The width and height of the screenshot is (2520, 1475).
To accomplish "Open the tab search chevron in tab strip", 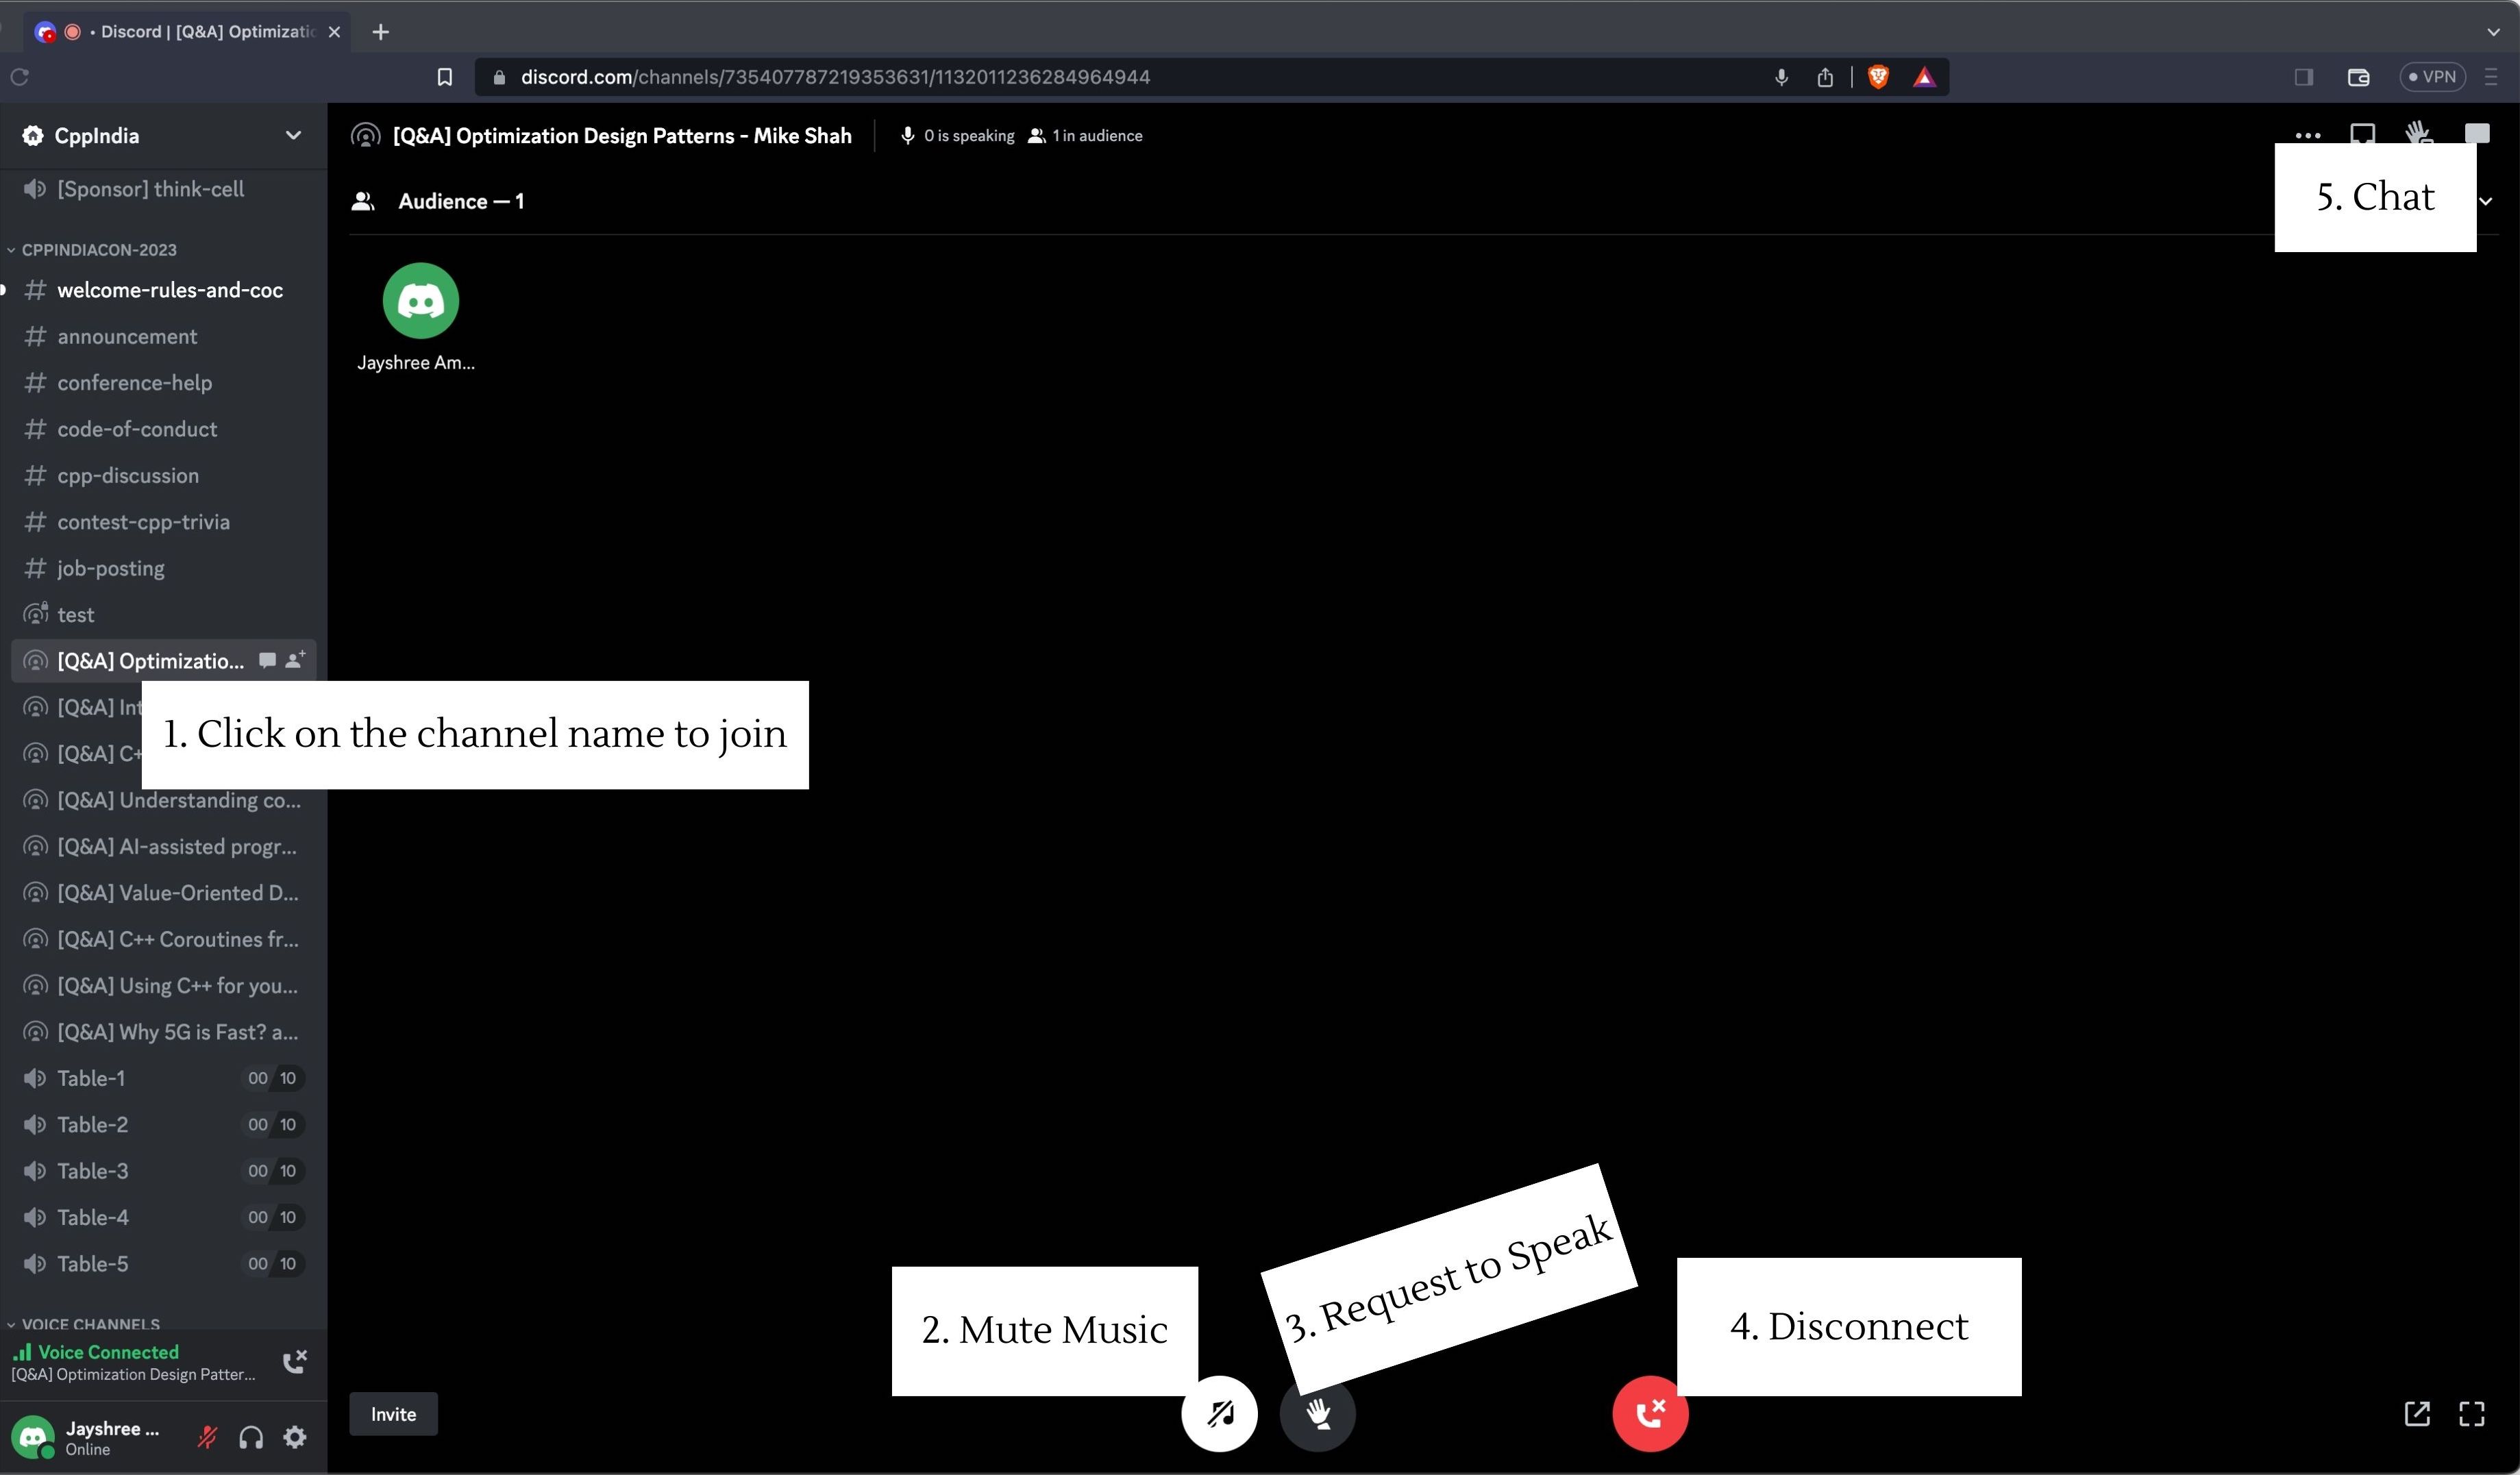I will [2493, 32].
